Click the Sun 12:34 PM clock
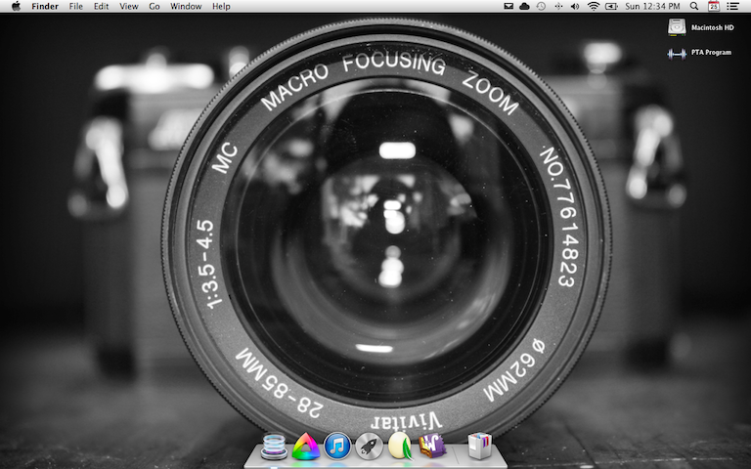The width and height of the screenshot is (751, 469). coord(652,6)
